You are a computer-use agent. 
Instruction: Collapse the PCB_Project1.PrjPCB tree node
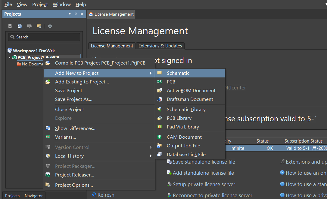point(9,57)
